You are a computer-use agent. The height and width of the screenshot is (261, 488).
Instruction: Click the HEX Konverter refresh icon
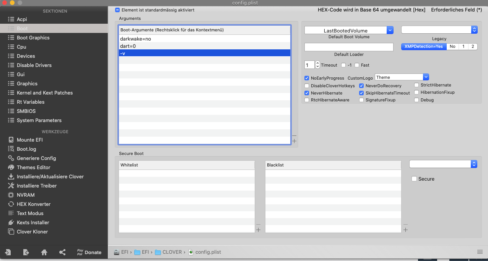tap(11, 204)
